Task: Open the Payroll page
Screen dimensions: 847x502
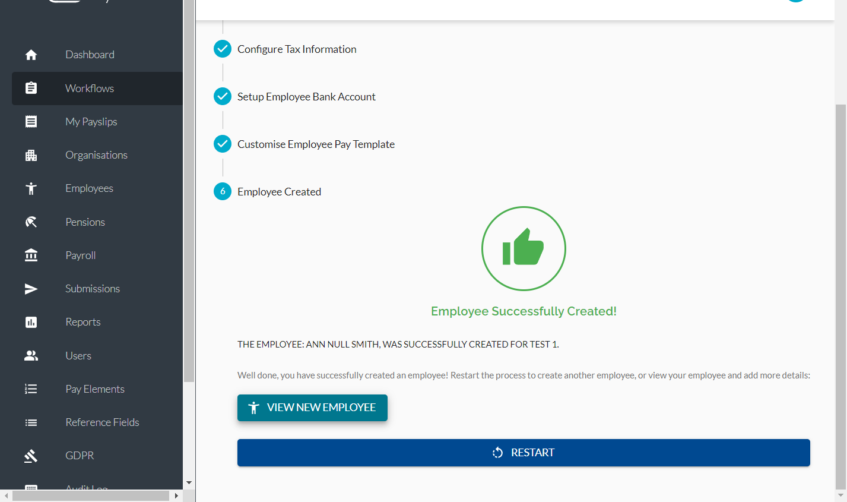Action: (97, 255)
